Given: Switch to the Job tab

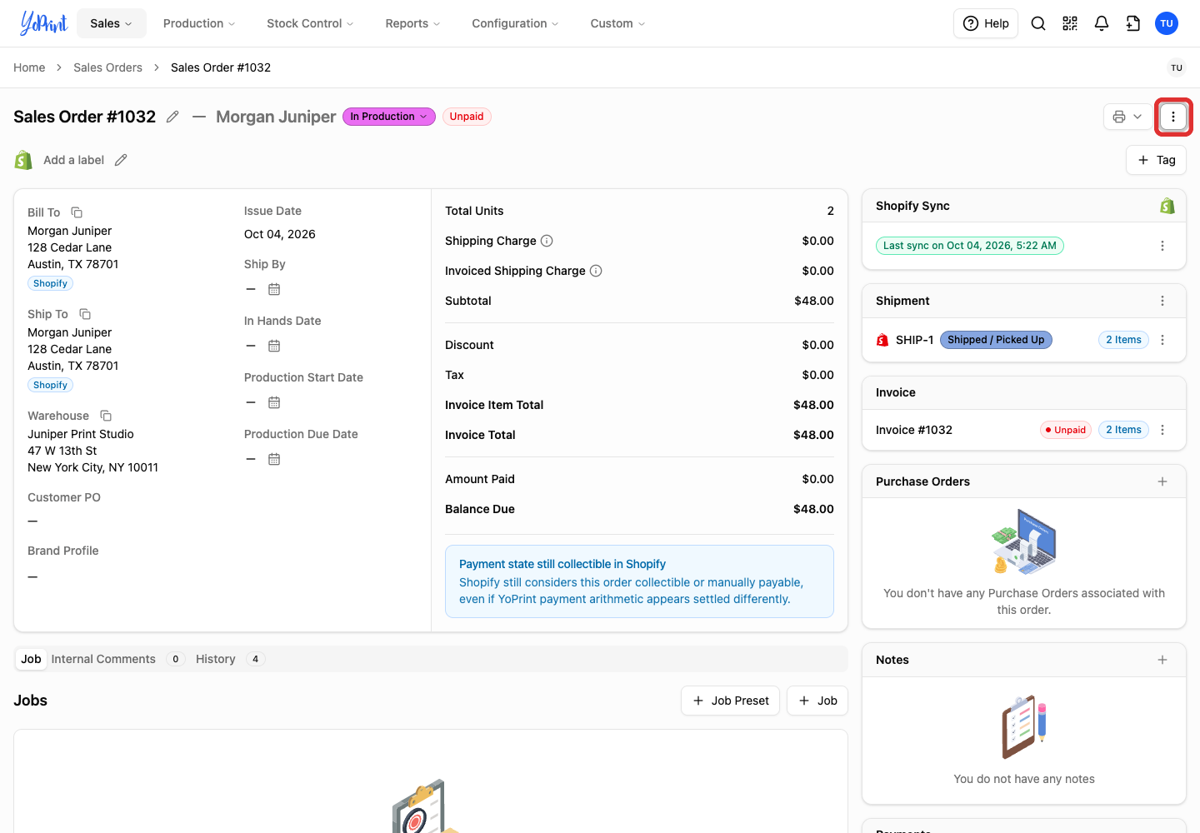Looking at the screenshot, I should [31, 659].
